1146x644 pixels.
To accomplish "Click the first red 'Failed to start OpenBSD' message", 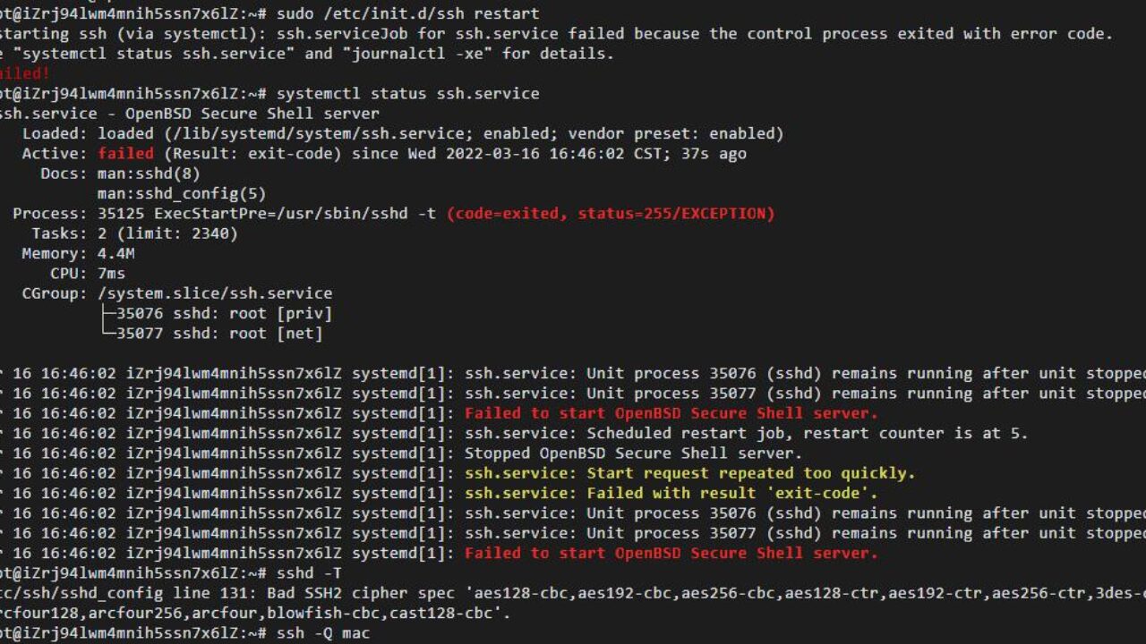I will 671,412.
